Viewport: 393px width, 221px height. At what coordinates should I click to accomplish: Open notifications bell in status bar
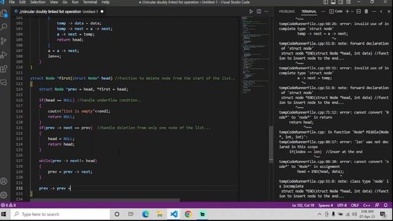coord(386,205)
